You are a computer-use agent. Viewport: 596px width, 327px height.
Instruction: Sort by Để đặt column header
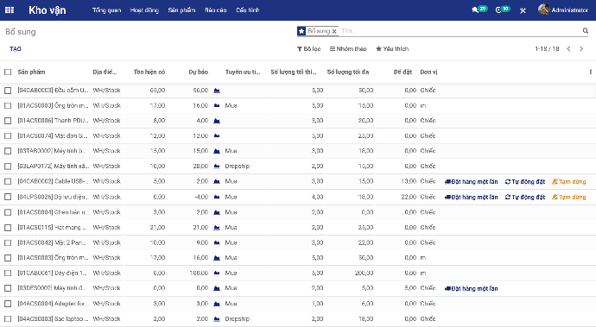pyautogui.click(x=403, y=72)
